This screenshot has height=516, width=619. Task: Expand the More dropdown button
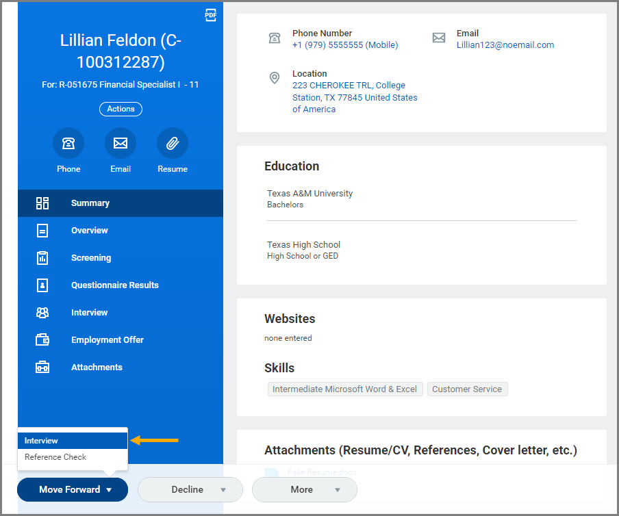tap(305, 489)
